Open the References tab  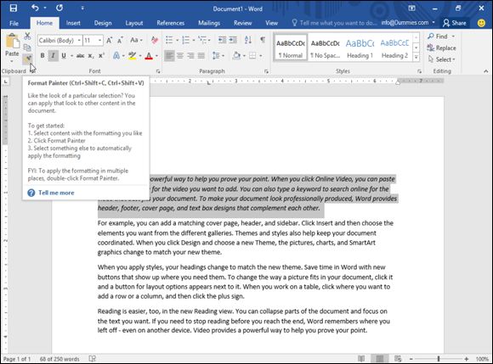tap(170, 23)
